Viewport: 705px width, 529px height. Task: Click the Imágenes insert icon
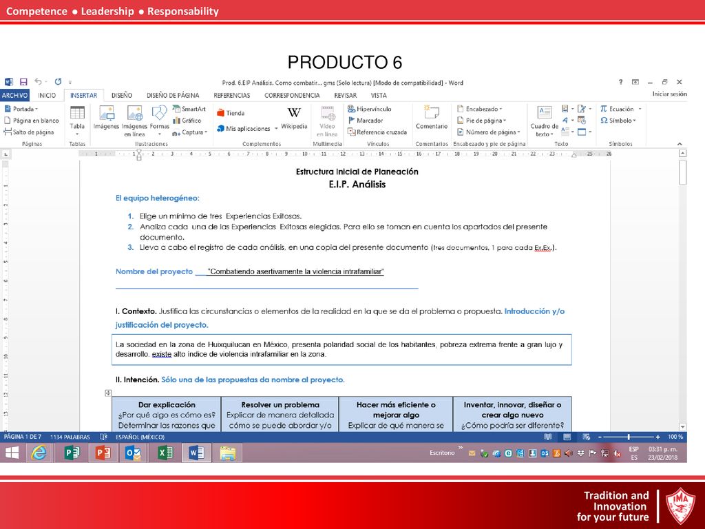point(106,118)
